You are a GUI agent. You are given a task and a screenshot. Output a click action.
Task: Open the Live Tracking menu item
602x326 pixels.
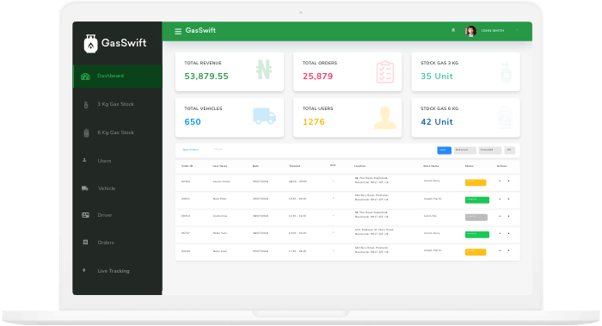tap(114, 271)
